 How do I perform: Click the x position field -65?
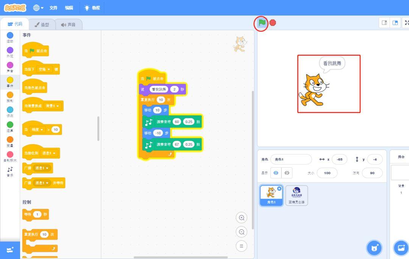pos(339,159)
